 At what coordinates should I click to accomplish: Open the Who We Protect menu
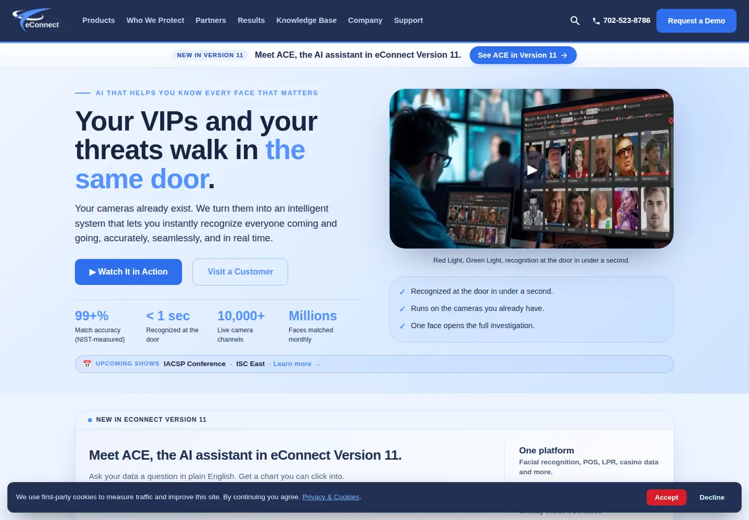tap(155, 20)
